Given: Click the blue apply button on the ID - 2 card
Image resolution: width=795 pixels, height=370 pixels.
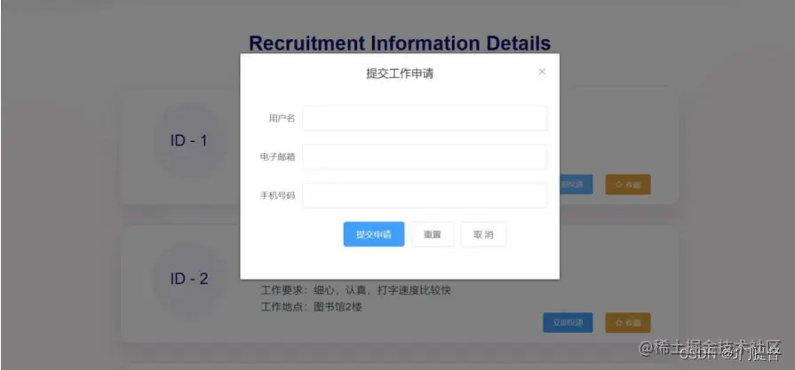Looking at the screenshot, I should coord(568,323).
